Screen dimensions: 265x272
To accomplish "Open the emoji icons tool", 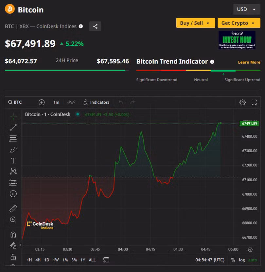I will pos(13,194).
